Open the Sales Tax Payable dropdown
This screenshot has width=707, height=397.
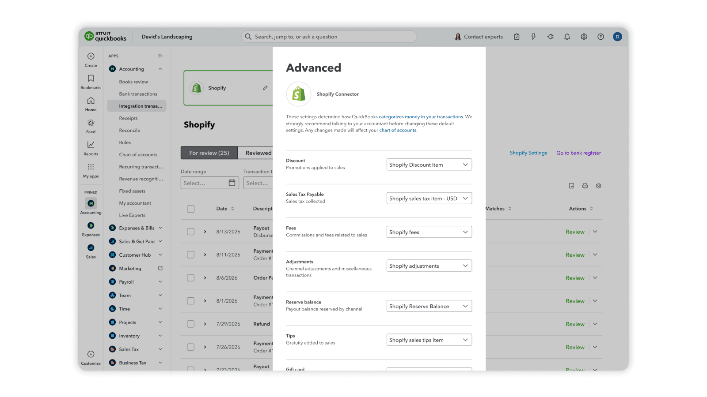(x=429, y=198)
